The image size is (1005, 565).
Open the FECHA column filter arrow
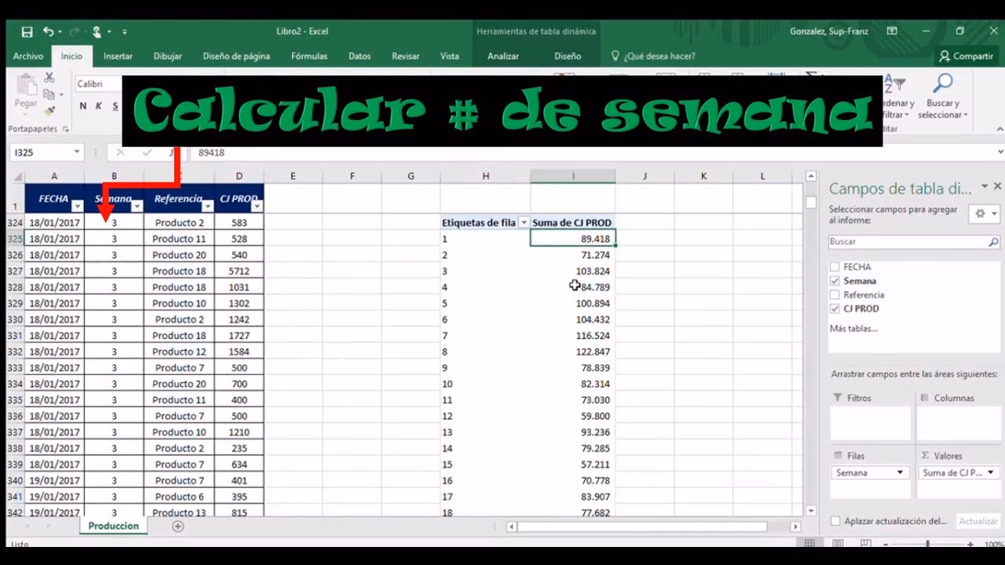tap(79, 206)
